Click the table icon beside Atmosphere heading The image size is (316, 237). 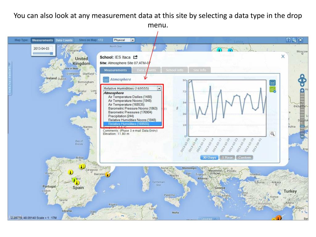[106, 79]
